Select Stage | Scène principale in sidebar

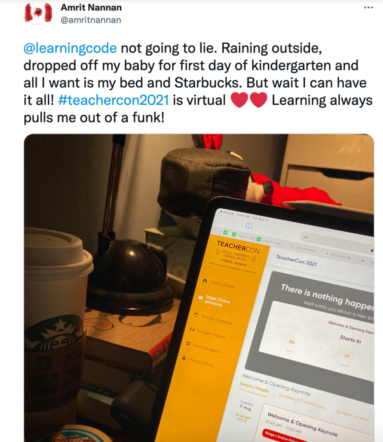point(216,301)
